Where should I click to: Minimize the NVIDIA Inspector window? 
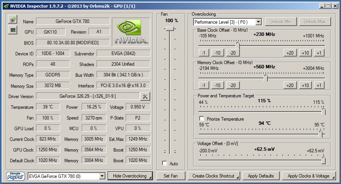point(322,6)
